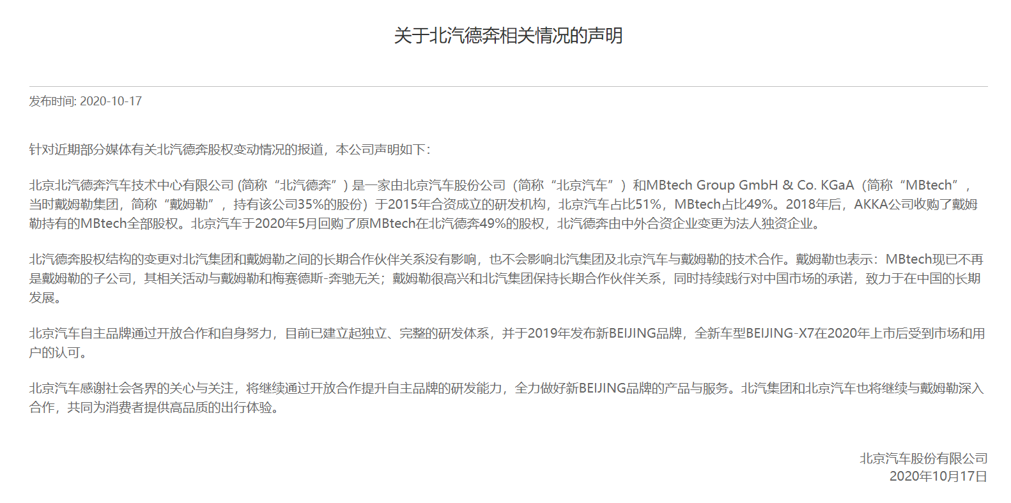Select the phrase 长期合作伙伴关系没有影响
Viewport: 1011px width, 503px height.
click(400, 259)
